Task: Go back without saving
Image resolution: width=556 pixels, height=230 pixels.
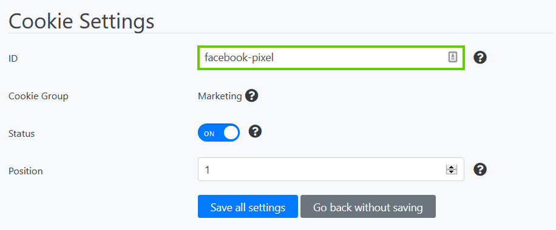Action: pos(368,206)
